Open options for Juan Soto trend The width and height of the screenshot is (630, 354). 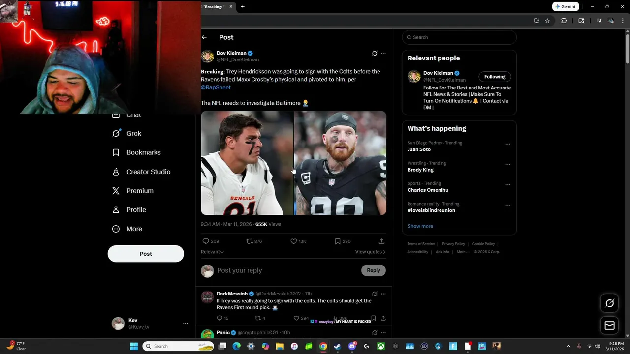pos(508,144)
